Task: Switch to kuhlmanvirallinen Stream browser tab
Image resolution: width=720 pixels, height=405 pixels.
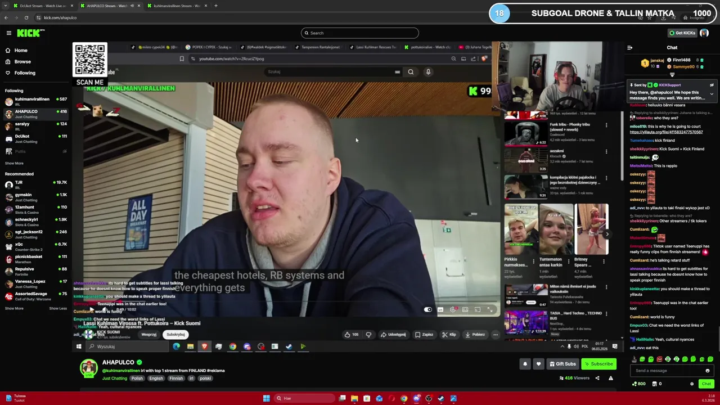Action: 176,6
